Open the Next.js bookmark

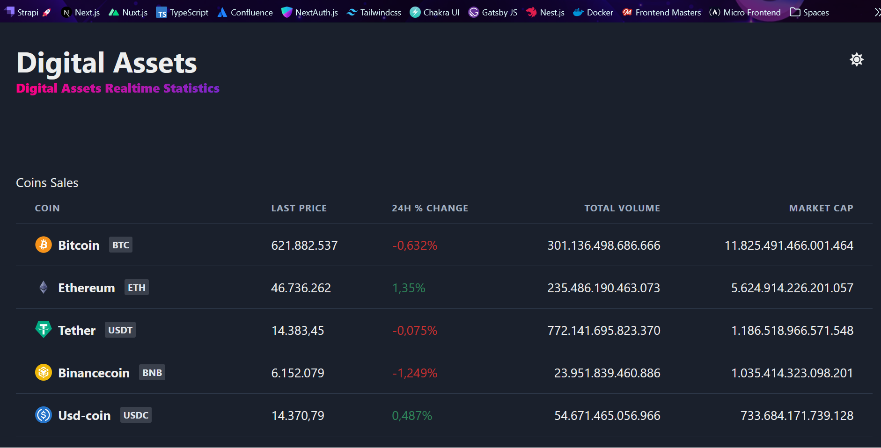[81, 12]
